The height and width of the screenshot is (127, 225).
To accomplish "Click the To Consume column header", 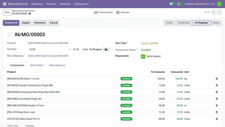I will point(158,72).
